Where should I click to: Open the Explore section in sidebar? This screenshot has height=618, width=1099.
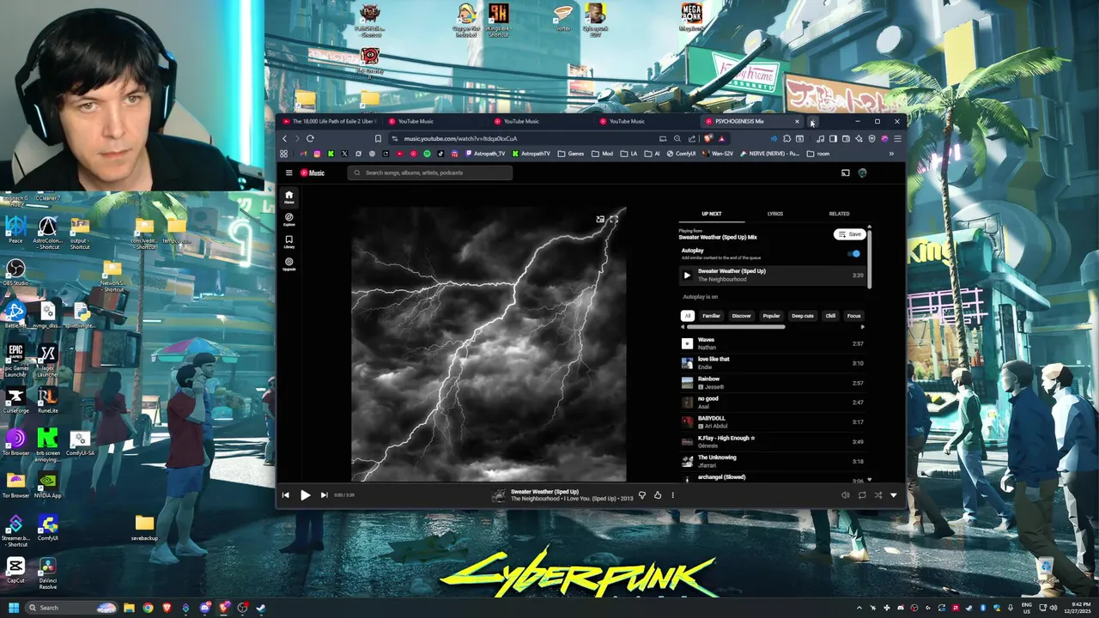click(x=288, y=219)
